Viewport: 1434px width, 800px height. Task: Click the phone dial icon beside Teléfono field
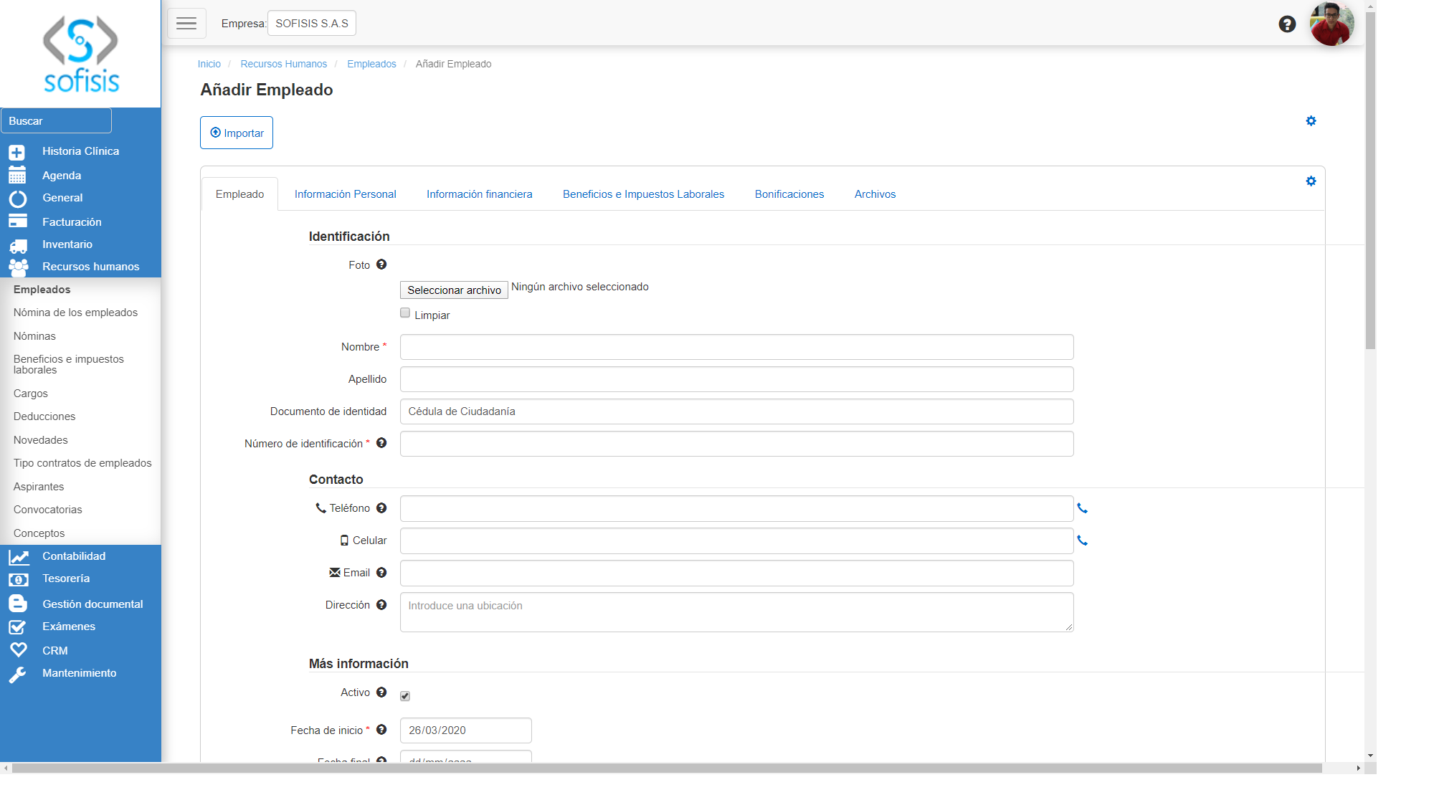click(x=1083, y=509)
